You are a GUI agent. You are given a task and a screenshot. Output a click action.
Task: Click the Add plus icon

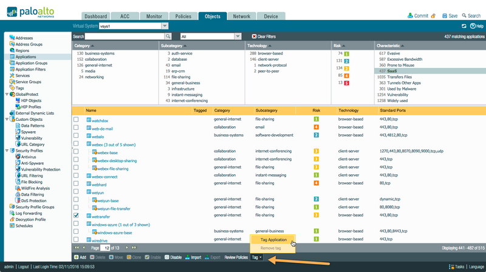click(x=75, y=257)
